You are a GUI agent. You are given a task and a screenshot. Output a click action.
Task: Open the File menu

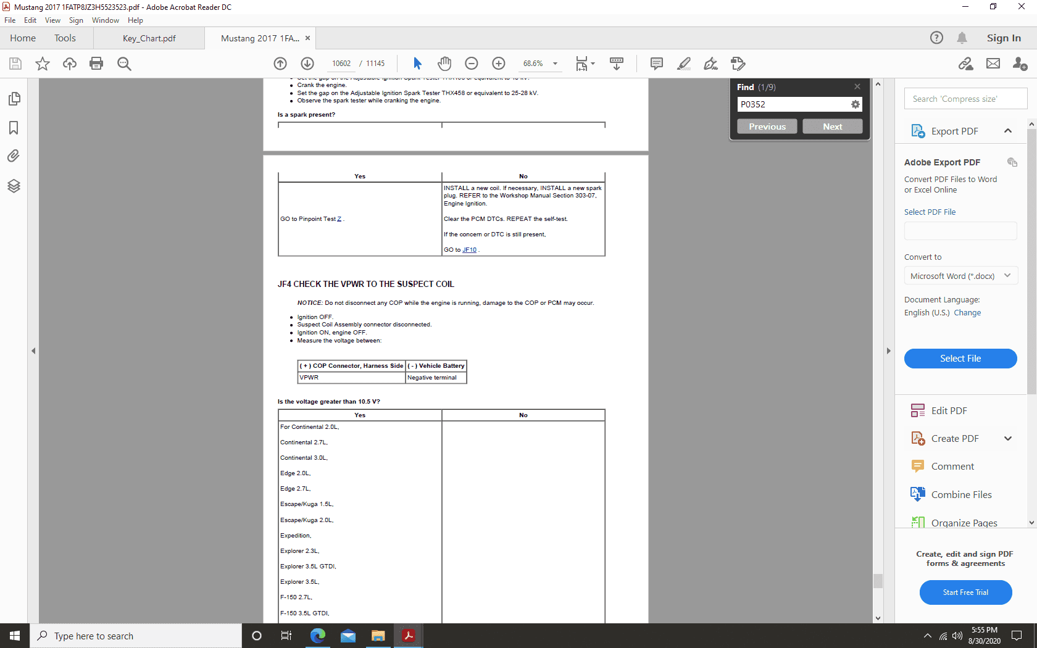10,20
